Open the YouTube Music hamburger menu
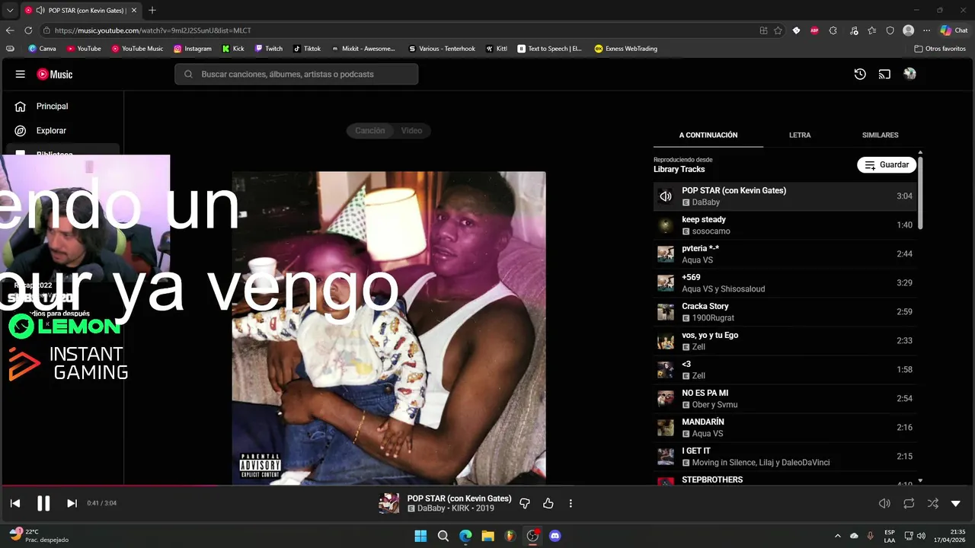975x548 pixels. [21, 75]
